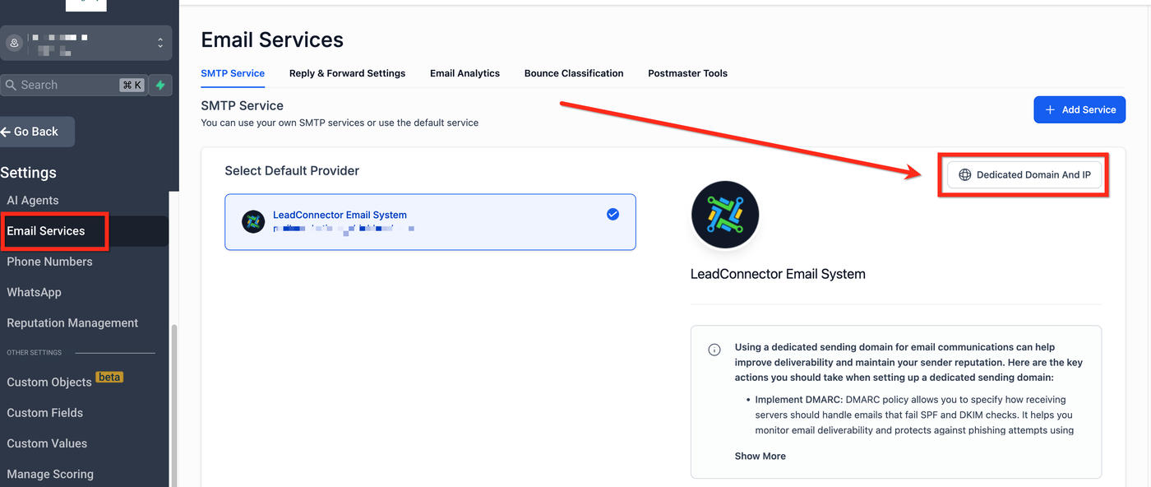
Task: Click the settings sidebar vertical scrollbar
Action: coord(173,403)
